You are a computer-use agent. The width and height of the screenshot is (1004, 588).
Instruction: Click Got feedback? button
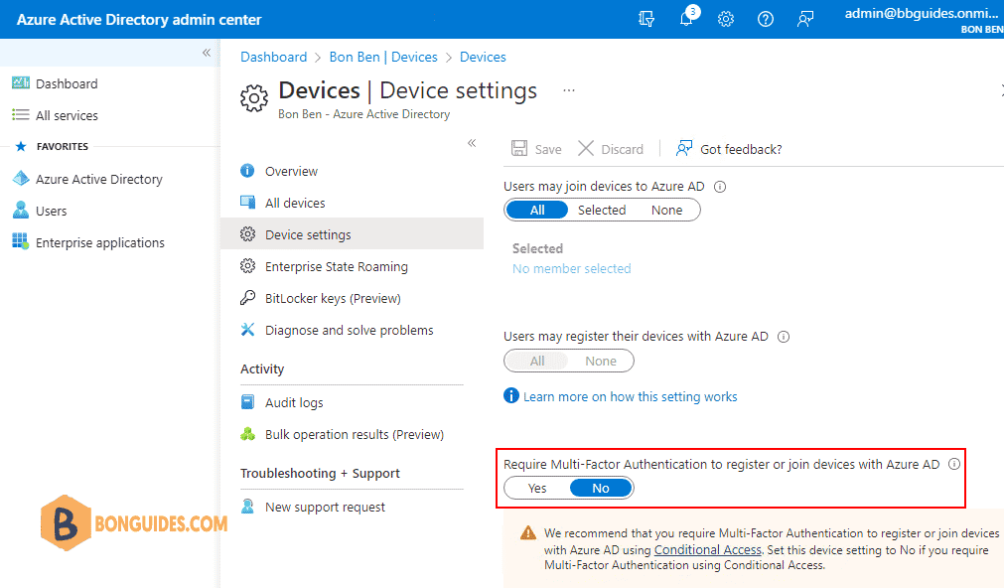coord(729,149)
